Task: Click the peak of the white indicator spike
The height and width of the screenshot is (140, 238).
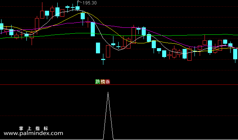Action: click(108, 92)
